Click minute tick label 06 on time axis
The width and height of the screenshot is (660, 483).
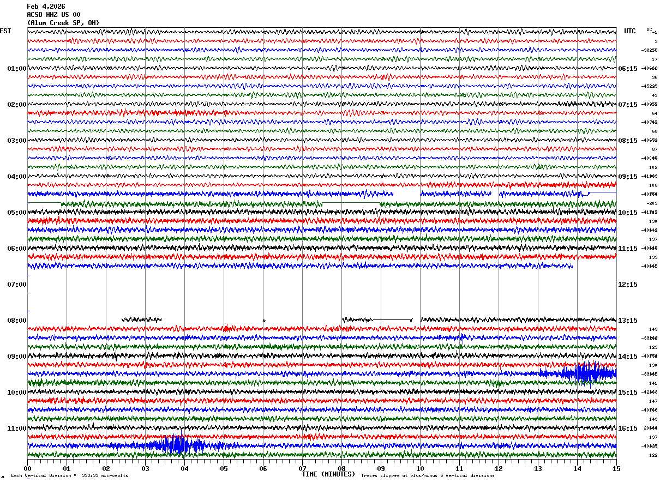click(263, 468)
